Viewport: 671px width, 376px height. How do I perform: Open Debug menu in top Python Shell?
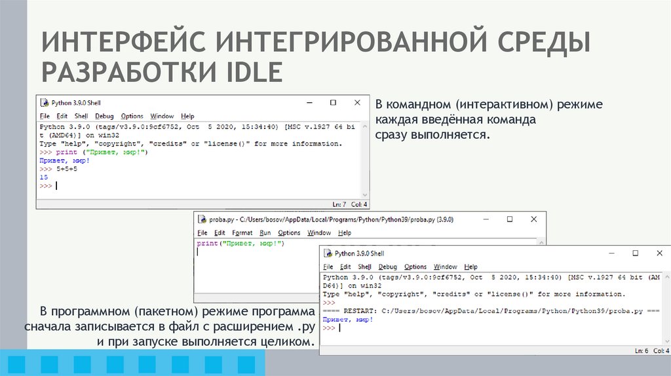pyautogui.click(x=104, y=116)
